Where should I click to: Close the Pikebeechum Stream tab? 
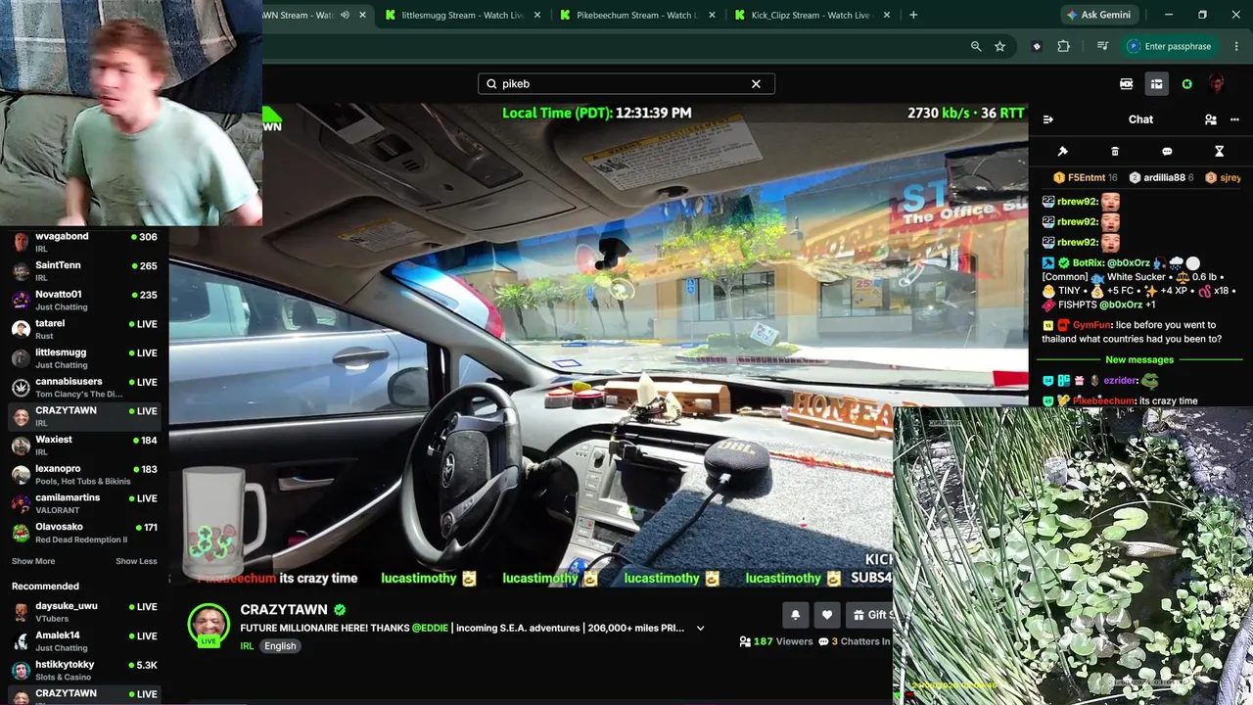pos(712,15)
